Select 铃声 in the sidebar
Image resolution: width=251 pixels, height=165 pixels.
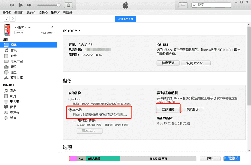click(28, 118)
